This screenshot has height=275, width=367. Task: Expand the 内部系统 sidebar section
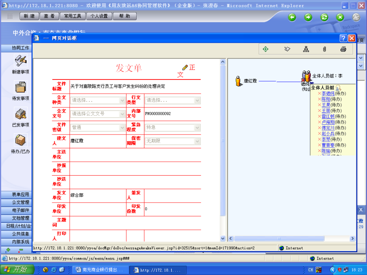[16, 242]
